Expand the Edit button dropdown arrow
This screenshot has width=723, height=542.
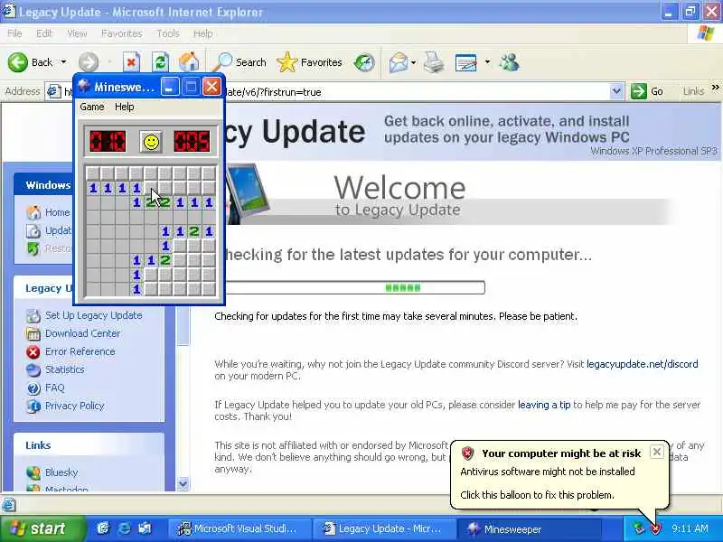click(x=487, y=62)
